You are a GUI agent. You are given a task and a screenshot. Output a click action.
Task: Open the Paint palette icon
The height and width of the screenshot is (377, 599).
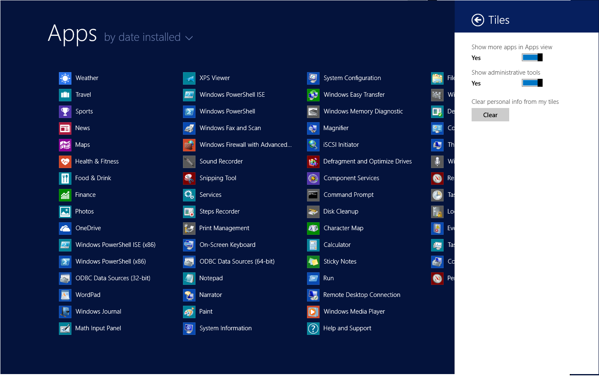[189, 312]
